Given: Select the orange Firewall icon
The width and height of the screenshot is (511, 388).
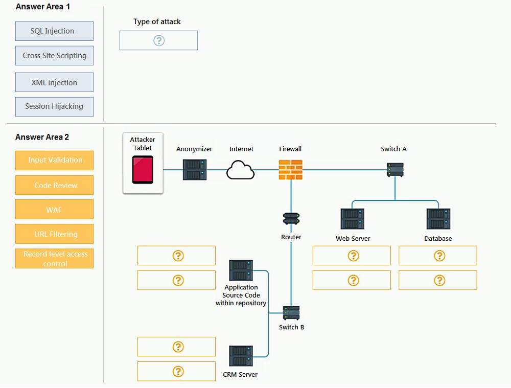Looking at the screenshot, I should pos(291,170).
